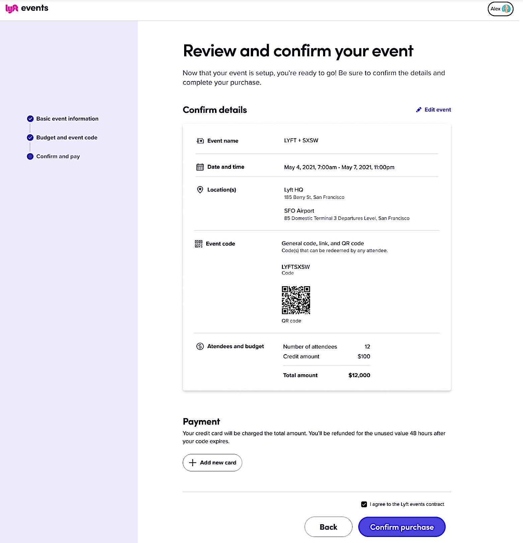Open the Alex profile avatar menu
This screenshot has width=523, height=543.
tap(500, 9)
